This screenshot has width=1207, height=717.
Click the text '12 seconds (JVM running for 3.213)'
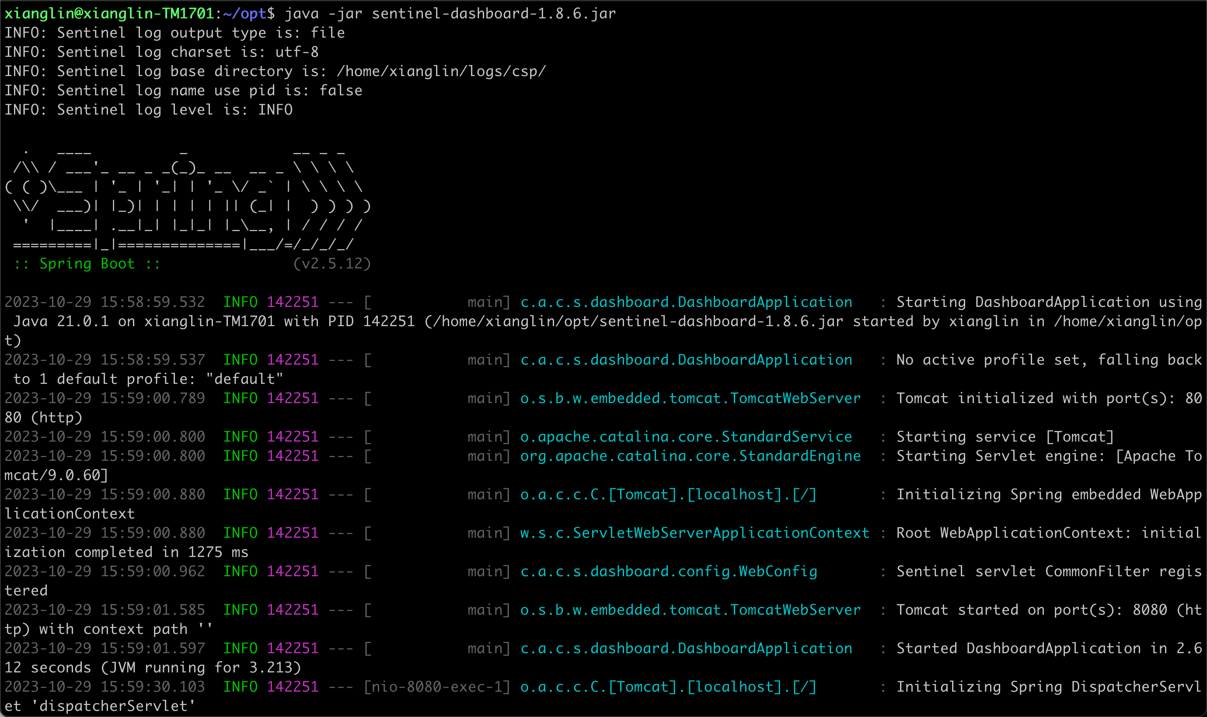[x=153, y=668]
